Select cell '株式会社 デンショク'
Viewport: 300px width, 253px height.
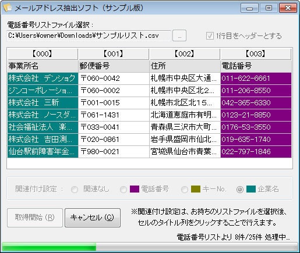coord(43,79)
